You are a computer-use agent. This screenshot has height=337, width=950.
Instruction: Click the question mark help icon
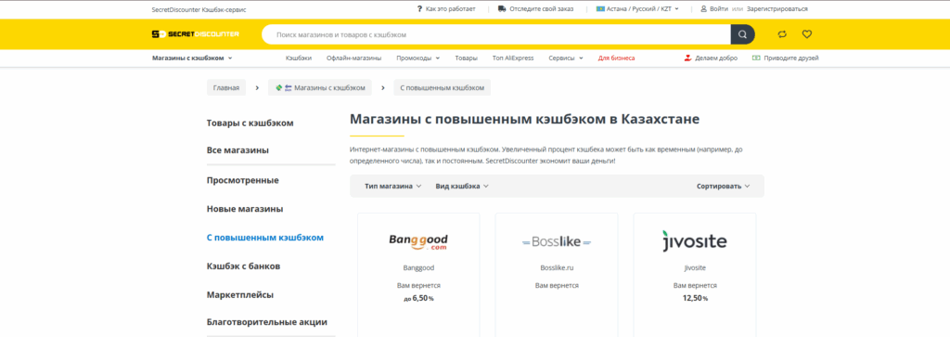[419, 9]
